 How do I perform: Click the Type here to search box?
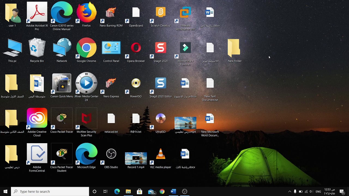[x=50, y=191]
